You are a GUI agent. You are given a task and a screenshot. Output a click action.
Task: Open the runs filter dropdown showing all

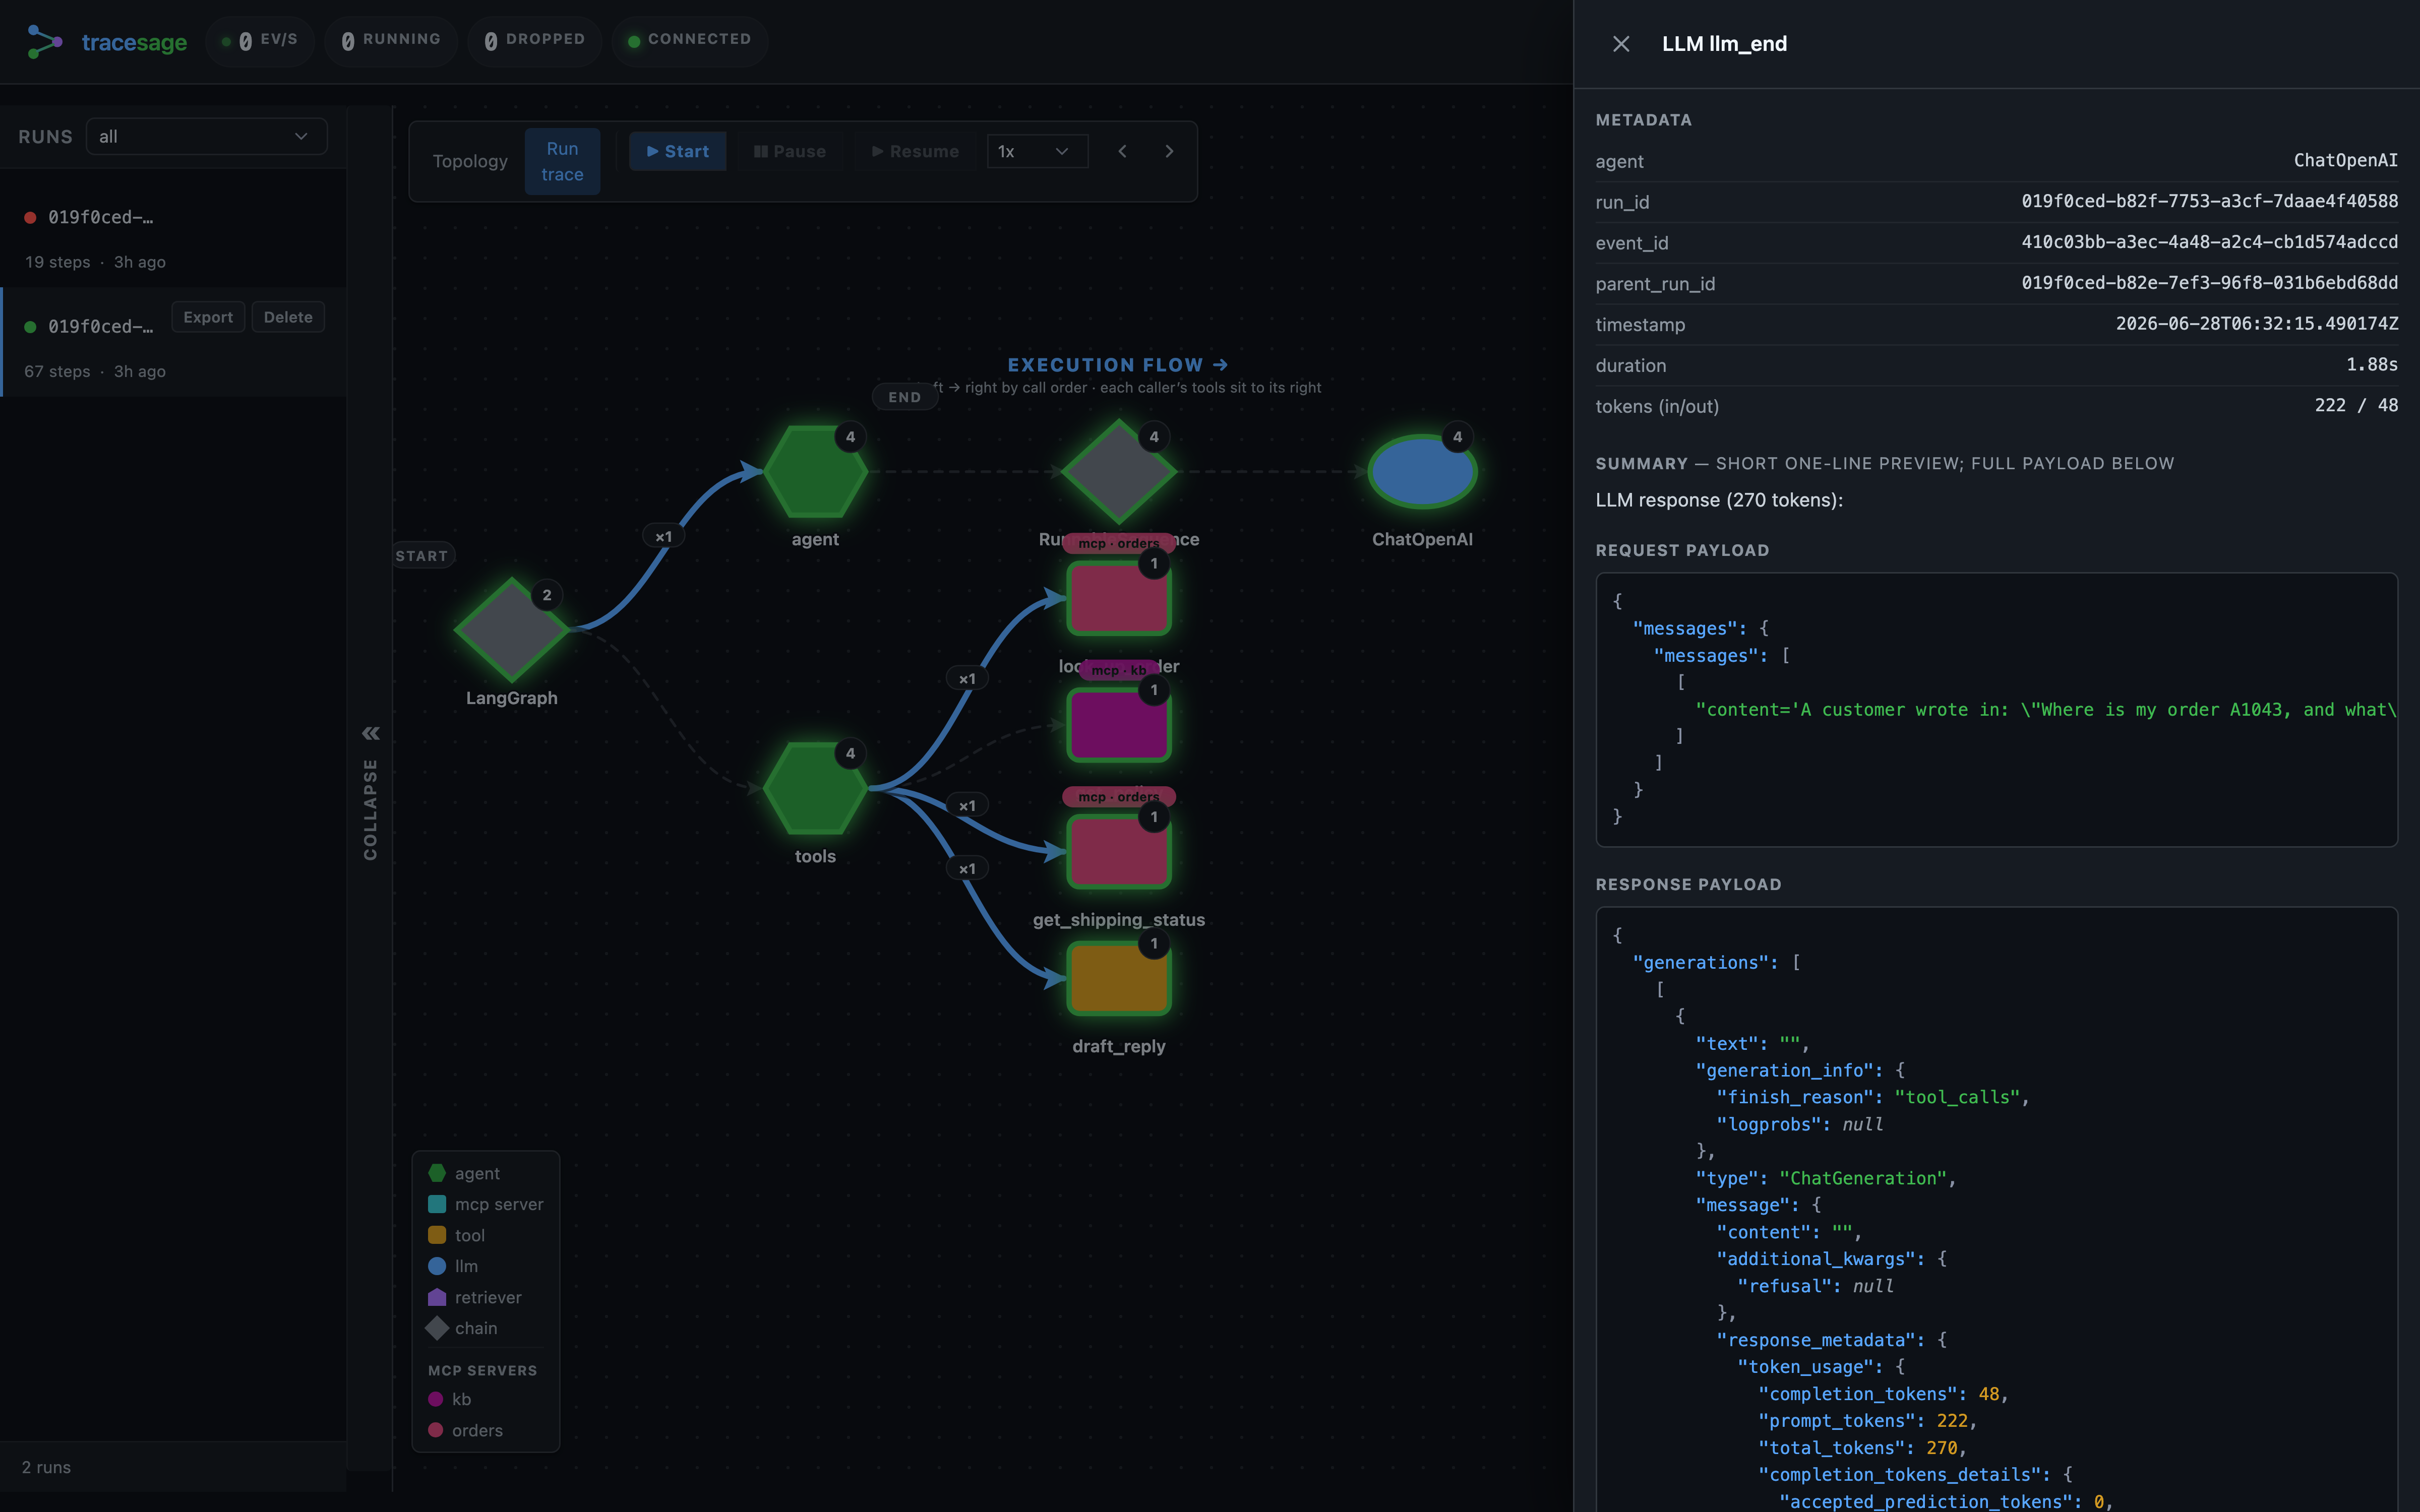[x=206, y=136]
